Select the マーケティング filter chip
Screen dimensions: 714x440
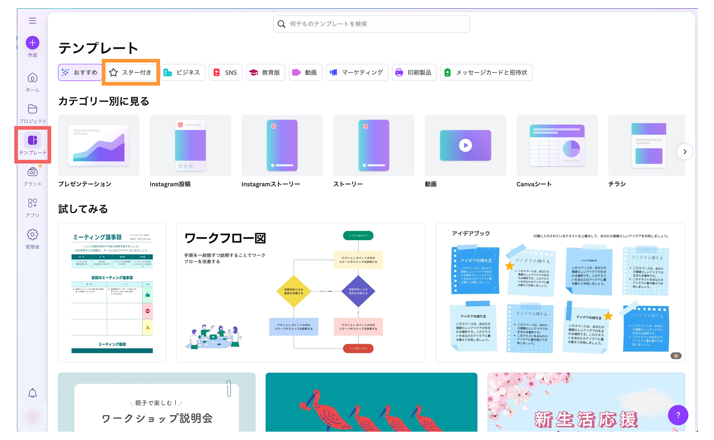[x=357, y=72]
